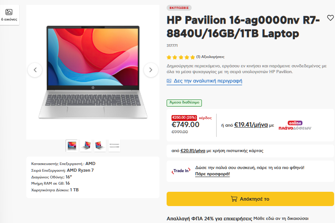The image size is (335, 223).
Task: Click the online πλάνο δόσεων logo
Action: point(295,125)
